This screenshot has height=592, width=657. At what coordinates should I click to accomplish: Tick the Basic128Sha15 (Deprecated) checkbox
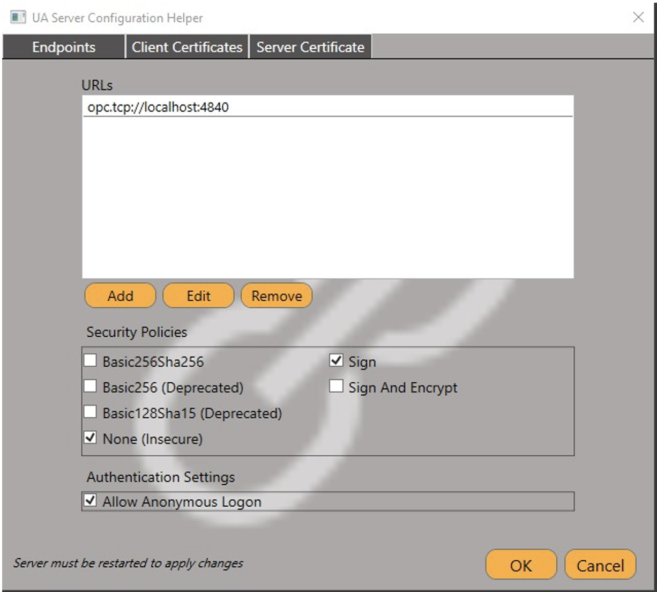[x=91, y=412]
